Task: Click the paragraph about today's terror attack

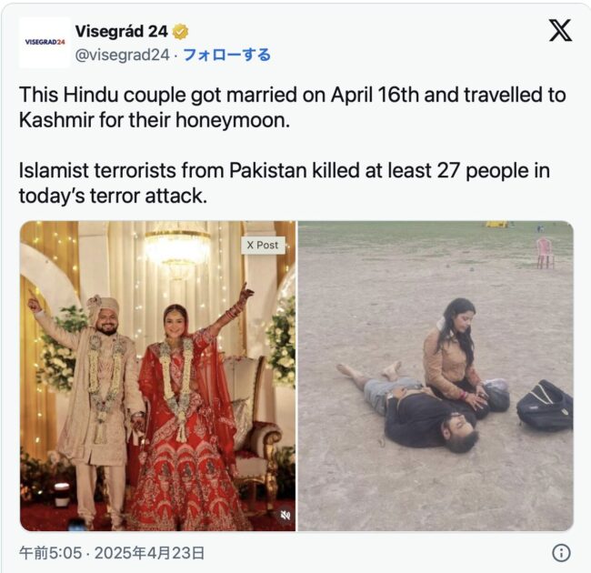Action: click(285, 183)
